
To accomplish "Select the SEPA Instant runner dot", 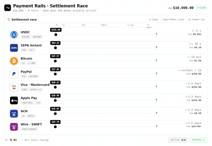I will 55,48.
